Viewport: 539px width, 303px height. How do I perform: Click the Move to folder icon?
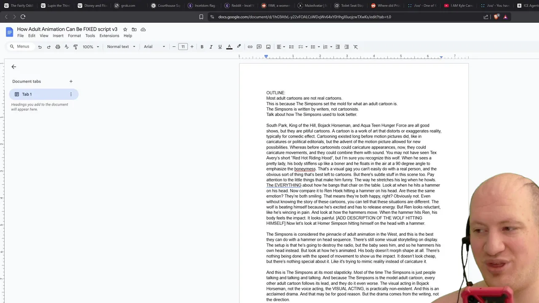[134, 29]
